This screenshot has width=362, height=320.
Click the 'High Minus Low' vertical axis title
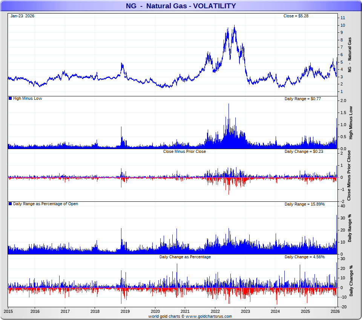tap(351, 123)
